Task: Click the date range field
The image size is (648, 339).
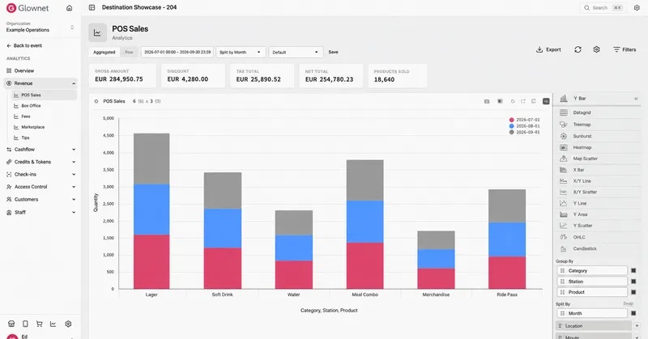Action: tap(177, 53)
